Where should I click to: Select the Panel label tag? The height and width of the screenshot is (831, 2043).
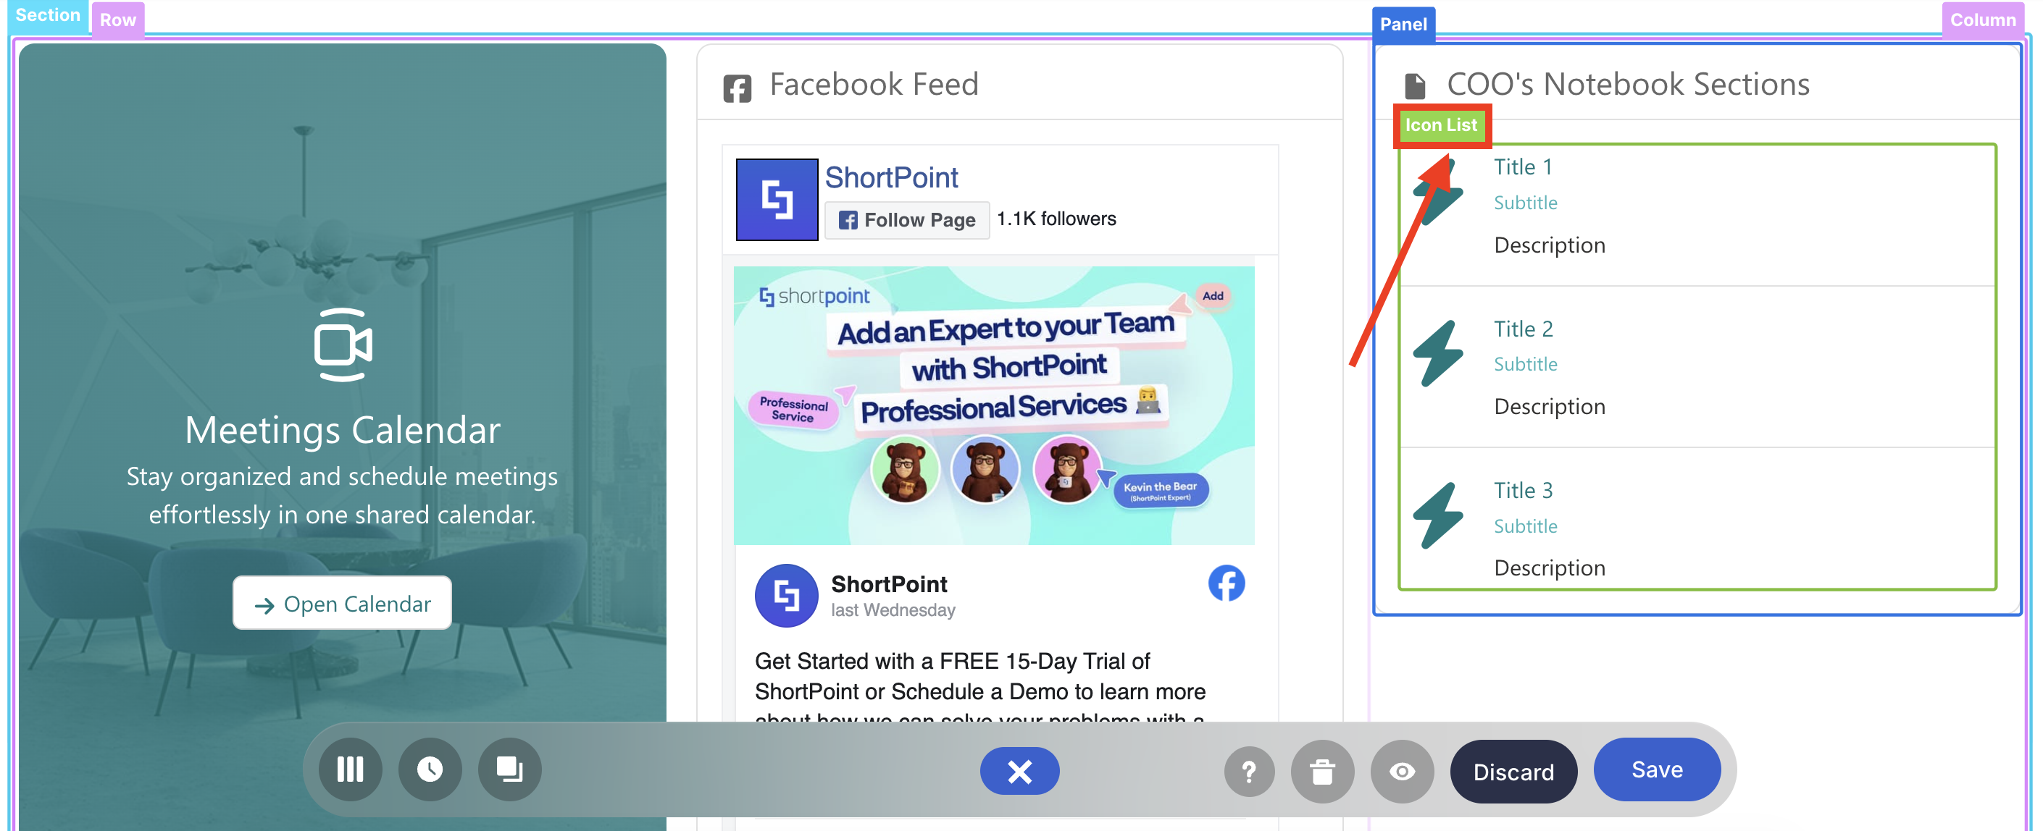[x=1402, y=24]
